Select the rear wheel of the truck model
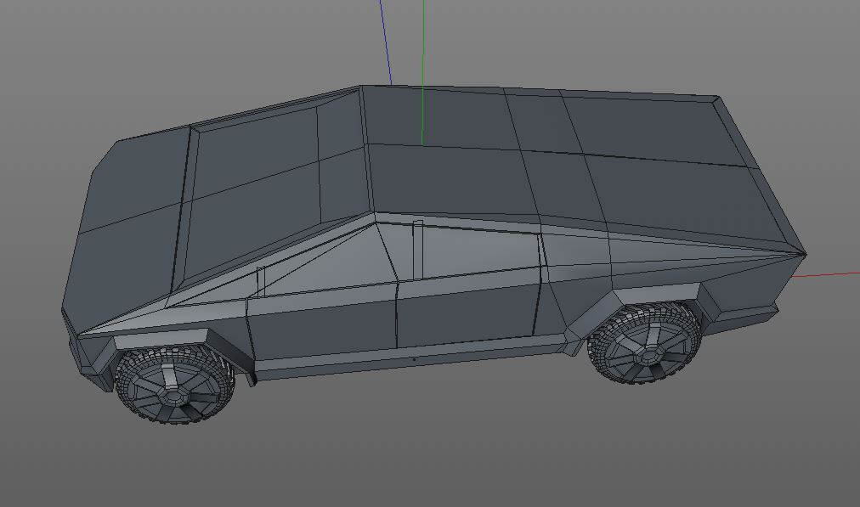Viewport: 860px width, 507px height. click(x=645, y=342)
